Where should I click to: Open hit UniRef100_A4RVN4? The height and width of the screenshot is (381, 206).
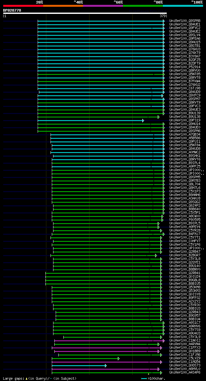point(185,344)
